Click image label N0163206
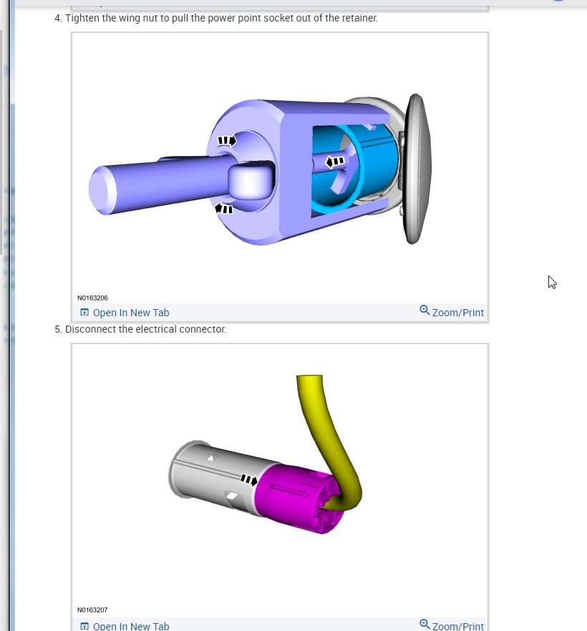587x631 pixels. pyautogui.click(x=92, y=298)
